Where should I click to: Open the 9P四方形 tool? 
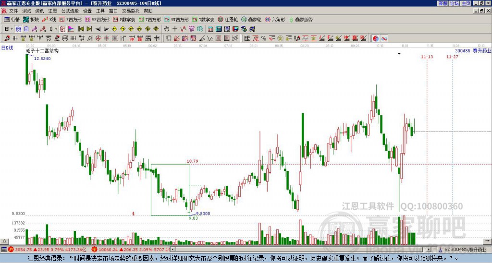(97, 19)
